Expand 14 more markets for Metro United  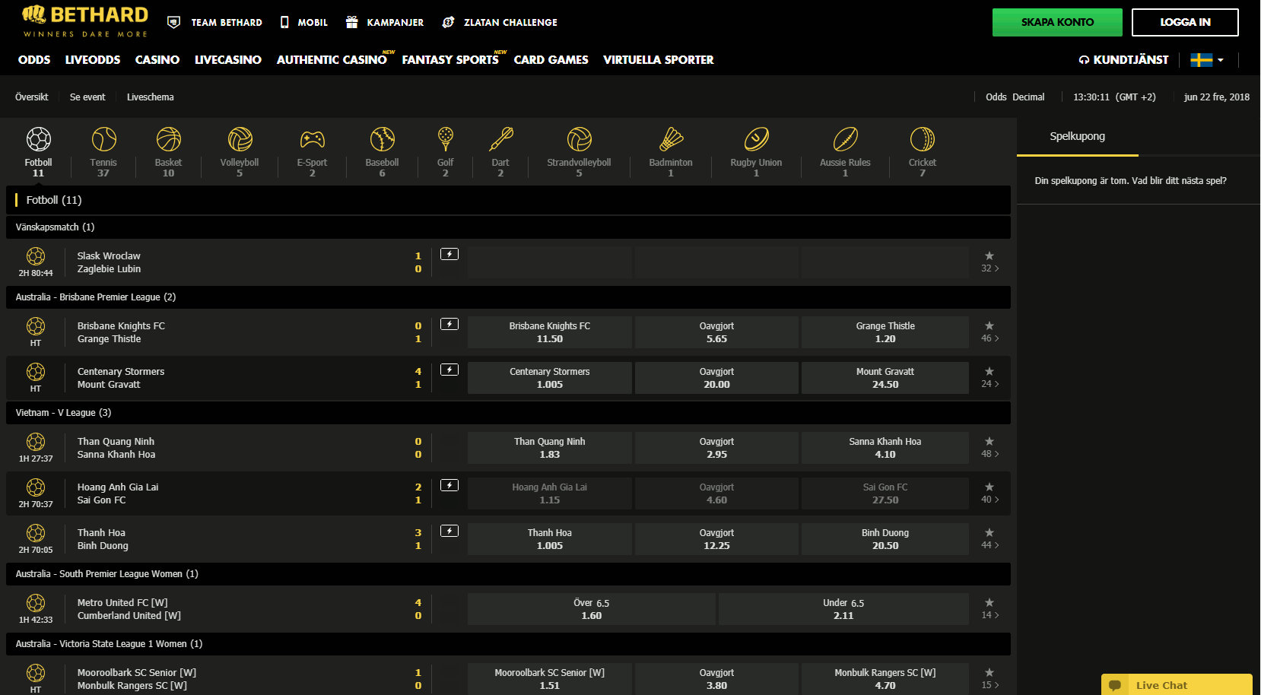click(990, 615)
